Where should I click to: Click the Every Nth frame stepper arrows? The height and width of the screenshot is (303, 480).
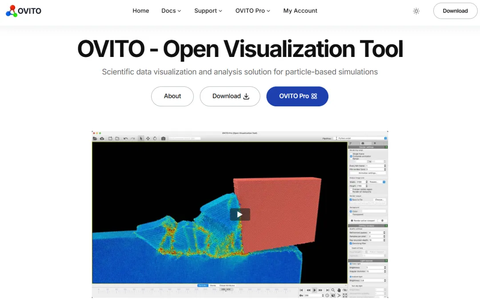click(385, 166)
